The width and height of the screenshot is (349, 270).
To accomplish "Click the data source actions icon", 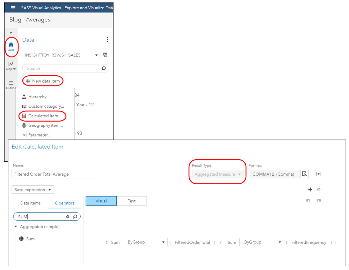I will [105, 55].
